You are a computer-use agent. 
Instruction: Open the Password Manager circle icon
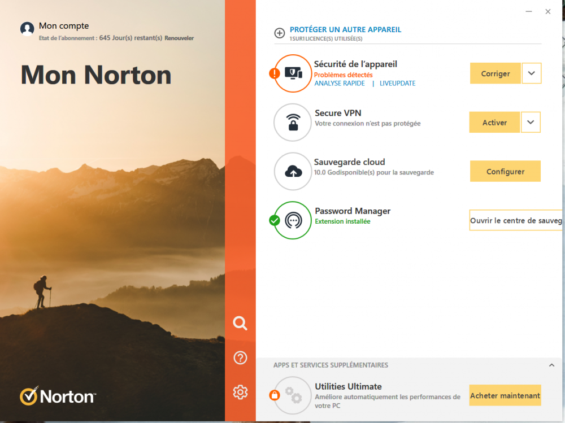click(x=293, y=220)
